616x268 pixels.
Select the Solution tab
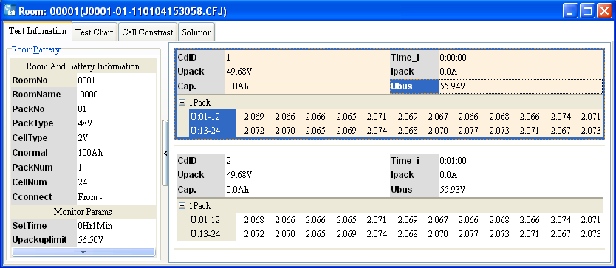[196, 32]
